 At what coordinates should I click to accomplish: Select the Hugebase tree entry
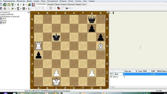click(7, 14)
